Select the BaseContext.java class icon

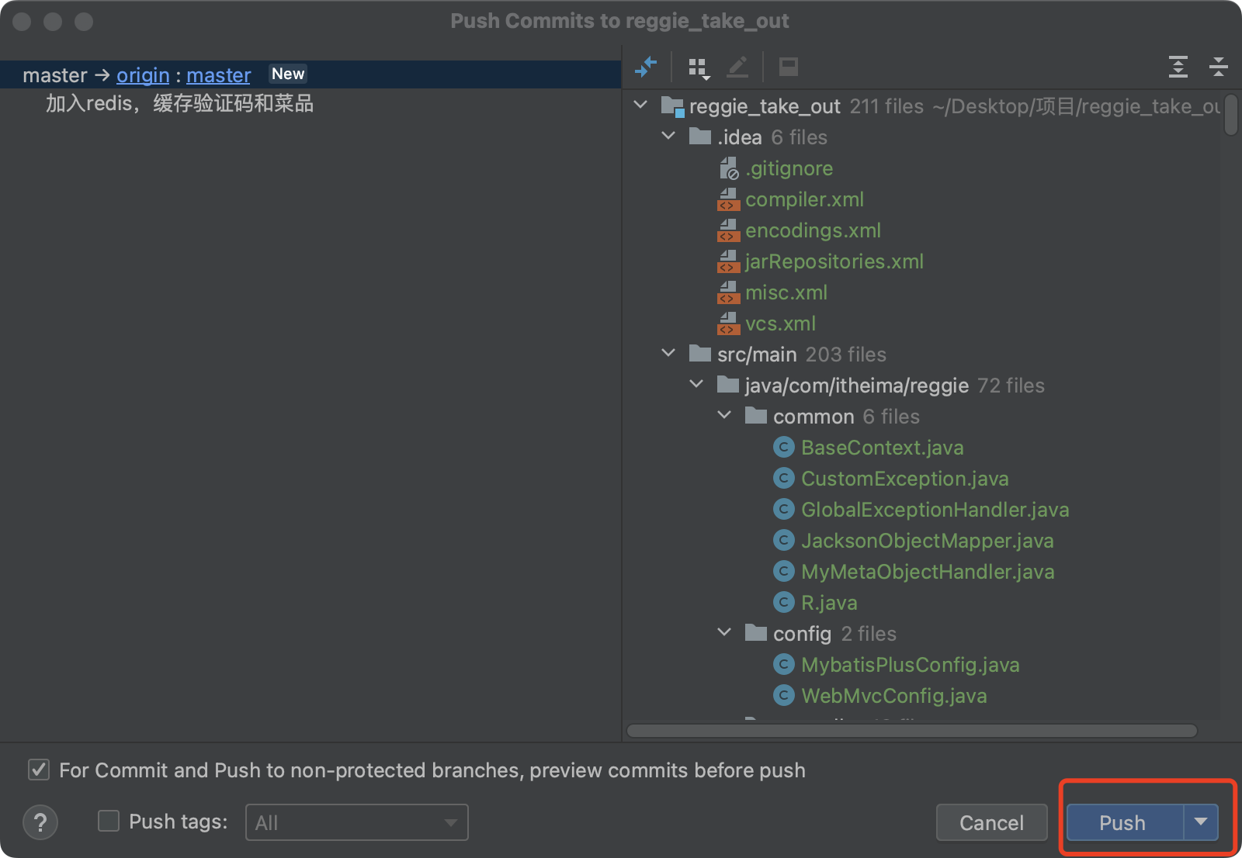tap(784, 448)
